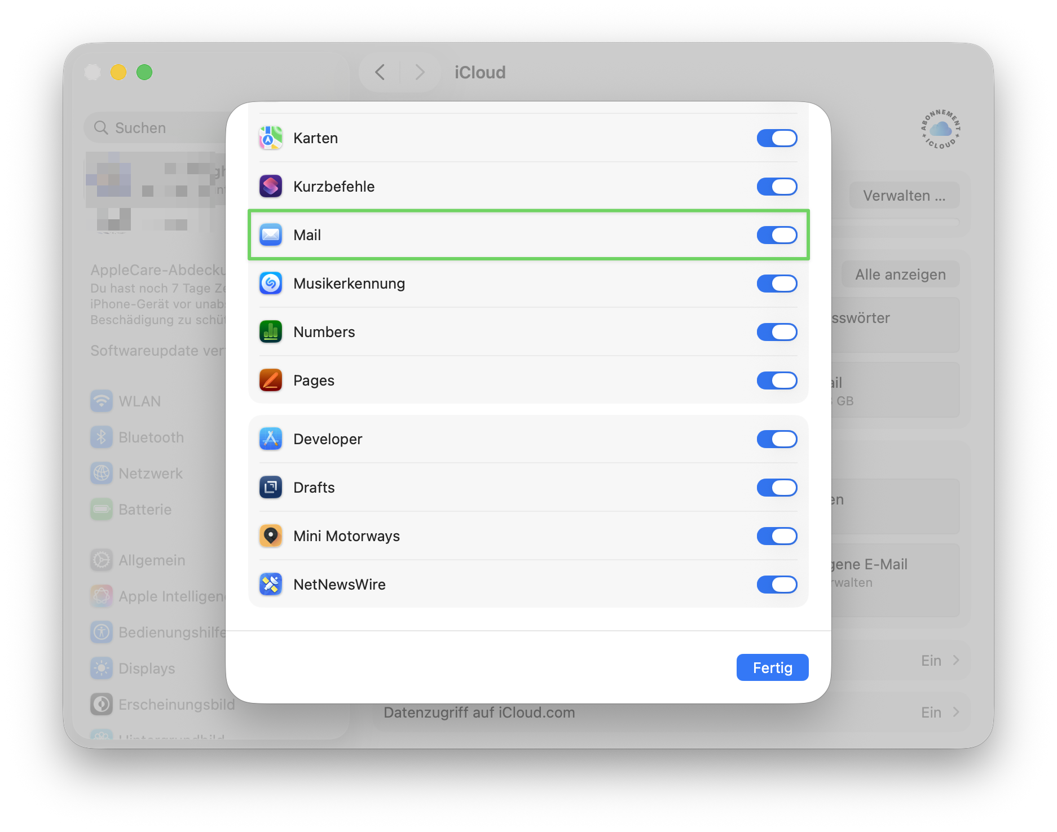The width and height of the screenshot is (1057, 832).
Task: Click the search magnifier icon
Action: tap(101, 128)
